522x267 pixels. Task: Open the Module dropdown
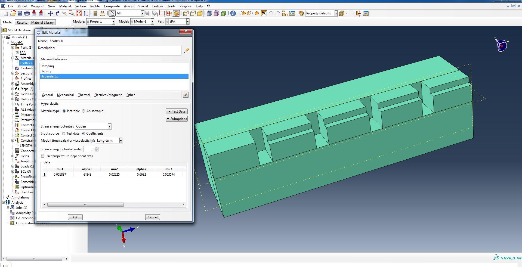(113, 21)
